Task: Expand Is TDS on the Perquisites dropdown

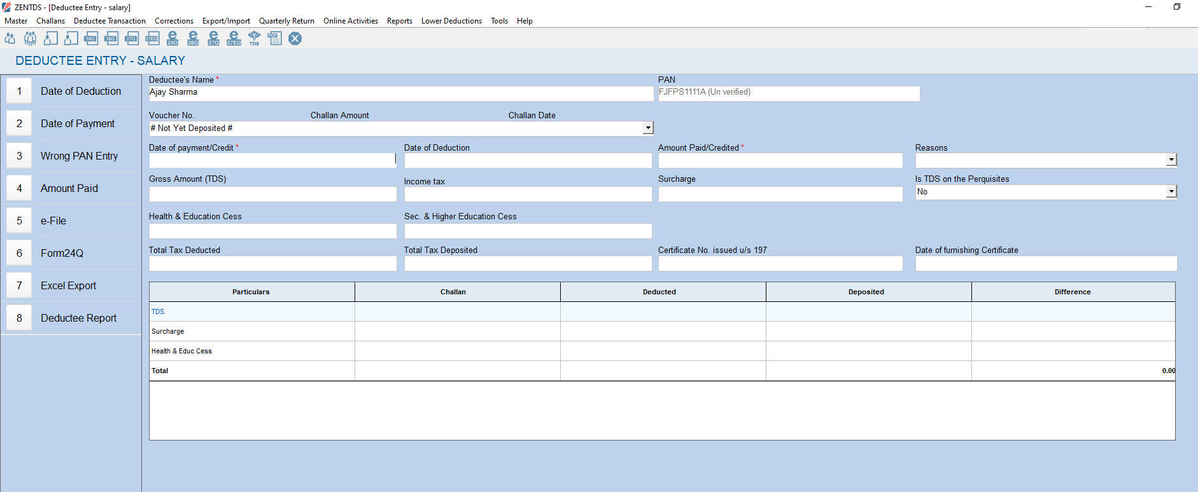Action: point(1171,191)
